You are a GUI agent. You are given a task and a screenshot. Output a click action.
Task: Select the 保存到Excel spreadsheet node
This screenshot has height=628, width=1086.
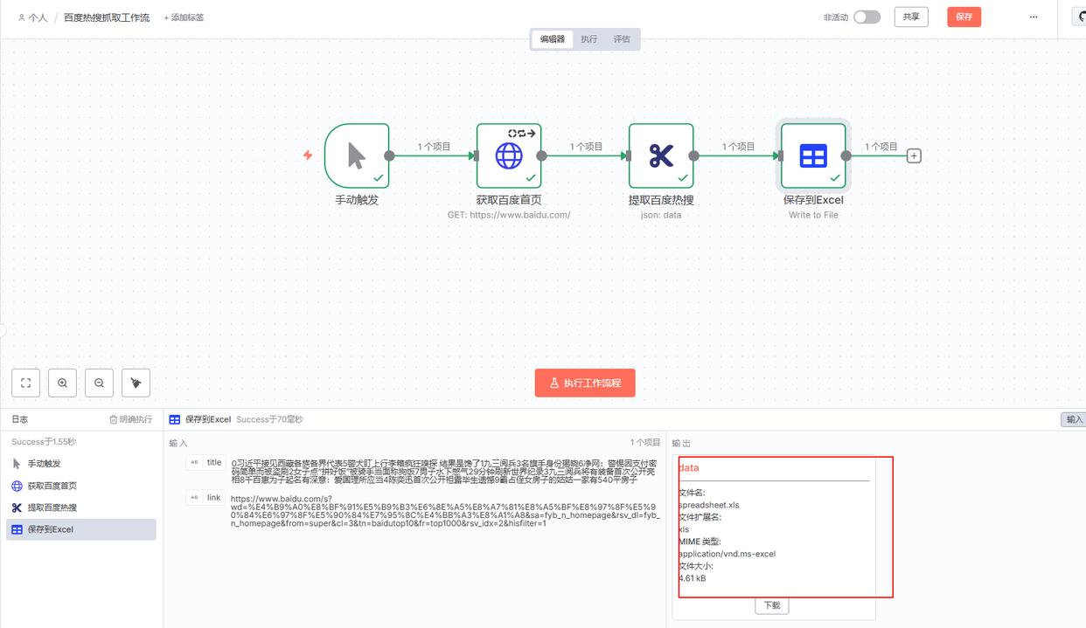813,155
